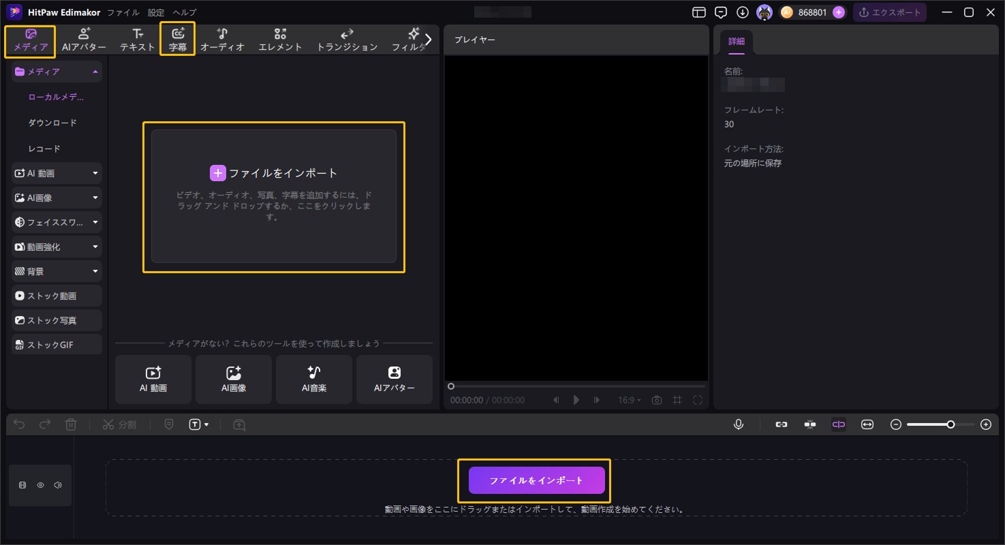1005x545 pixels.
Task: Toggle the eye visibility icon in track header
Action: tap(40, 484)
